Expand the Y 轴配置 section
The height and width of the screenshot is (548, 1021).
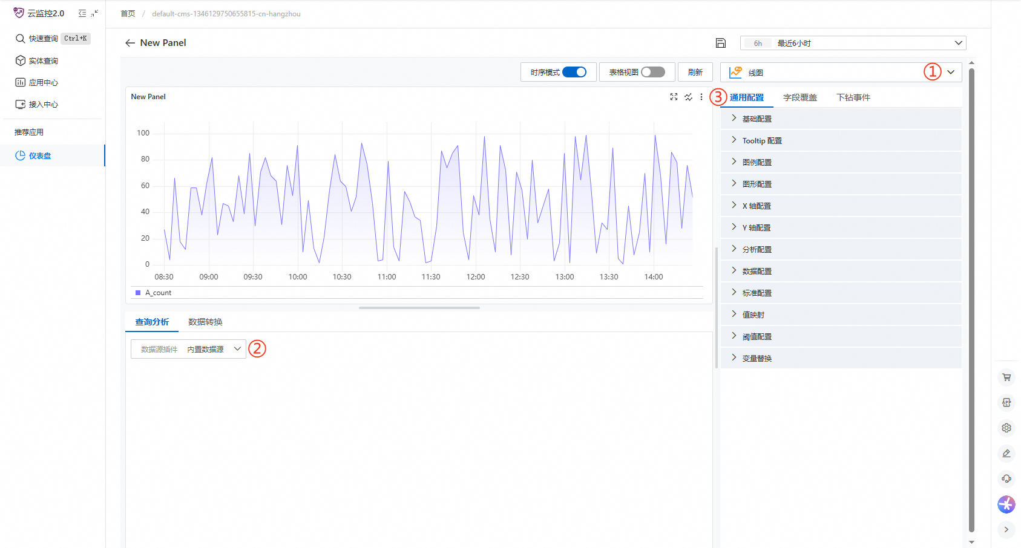841,227
